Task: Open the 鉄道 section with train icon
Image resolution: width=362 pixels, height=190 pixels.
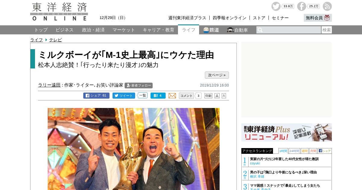Action: tap(211, 30)
